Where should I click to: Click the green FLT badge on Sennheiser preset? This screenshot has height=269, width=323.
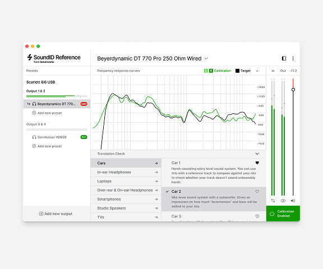[x=84, y=137]
